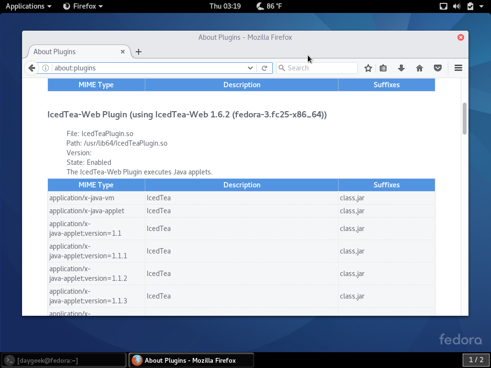
Task: Click About Plugins Firefox taskbar button
Action: tap(191, 360)
